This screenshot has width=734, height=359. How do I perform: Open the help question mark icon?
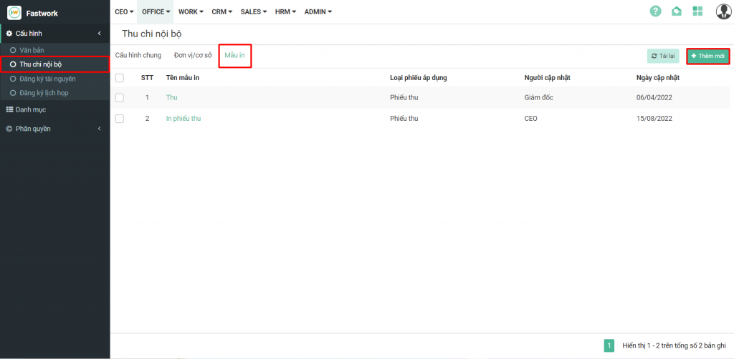coord(655,11)
